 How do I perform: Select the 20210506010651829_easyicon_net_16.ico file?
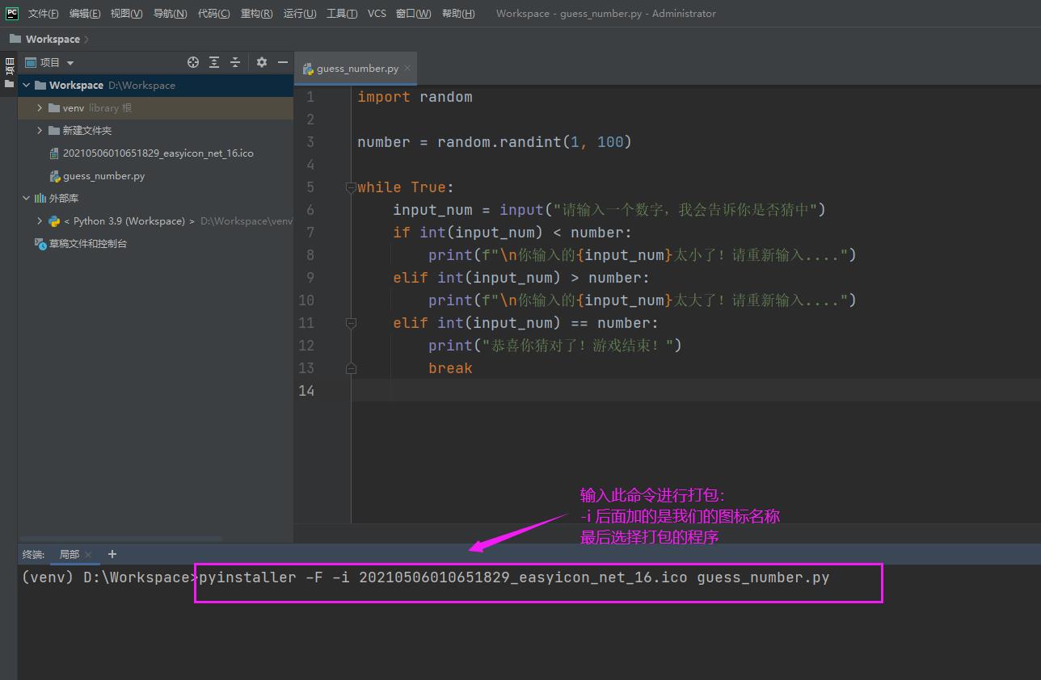point(158,153)
